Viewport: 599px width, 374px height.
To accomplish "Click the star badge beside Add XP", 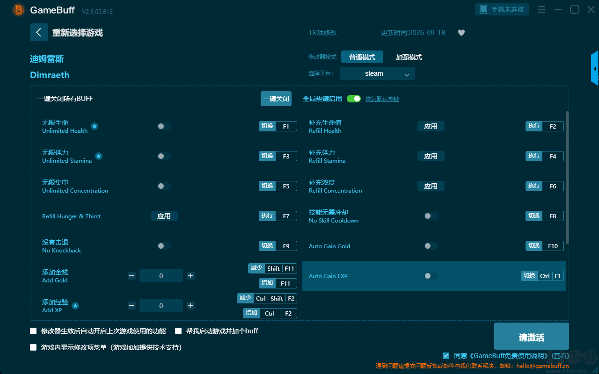I will pyautogui.click(x=75, y=306).
